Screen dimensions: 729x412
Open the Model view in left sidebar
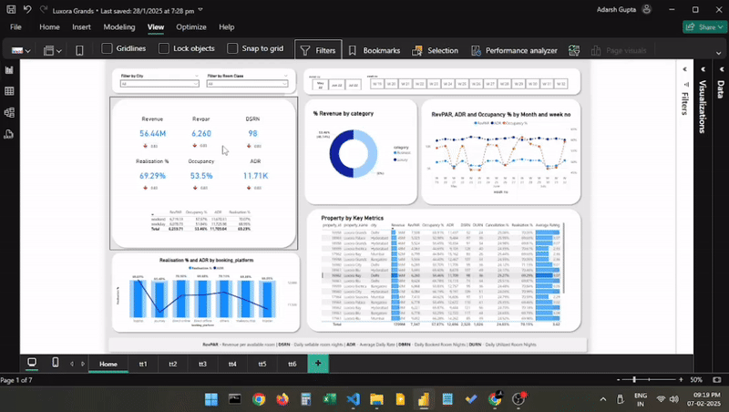(x=9, y=112)
